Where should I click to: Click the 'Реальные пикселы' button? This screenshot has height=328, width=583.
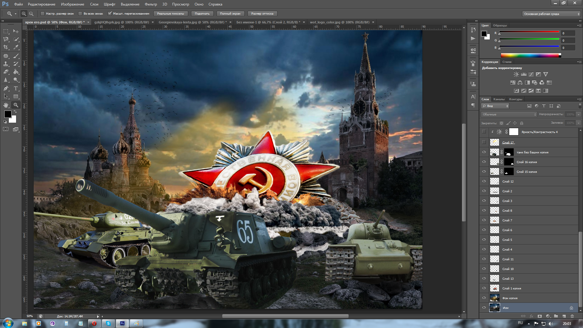tap(171, 14)
